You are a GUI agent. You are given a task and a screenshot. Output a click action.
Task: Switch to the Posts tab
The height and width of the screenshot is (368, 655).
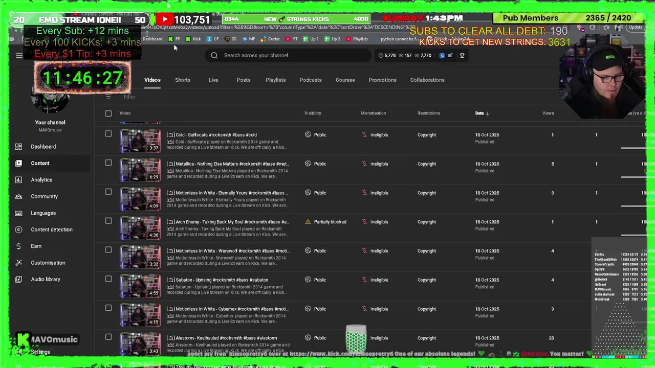(x=244, y=80)
